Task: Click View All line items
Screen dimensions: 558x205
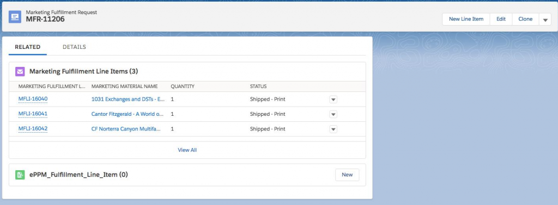Action: (187, 150)
